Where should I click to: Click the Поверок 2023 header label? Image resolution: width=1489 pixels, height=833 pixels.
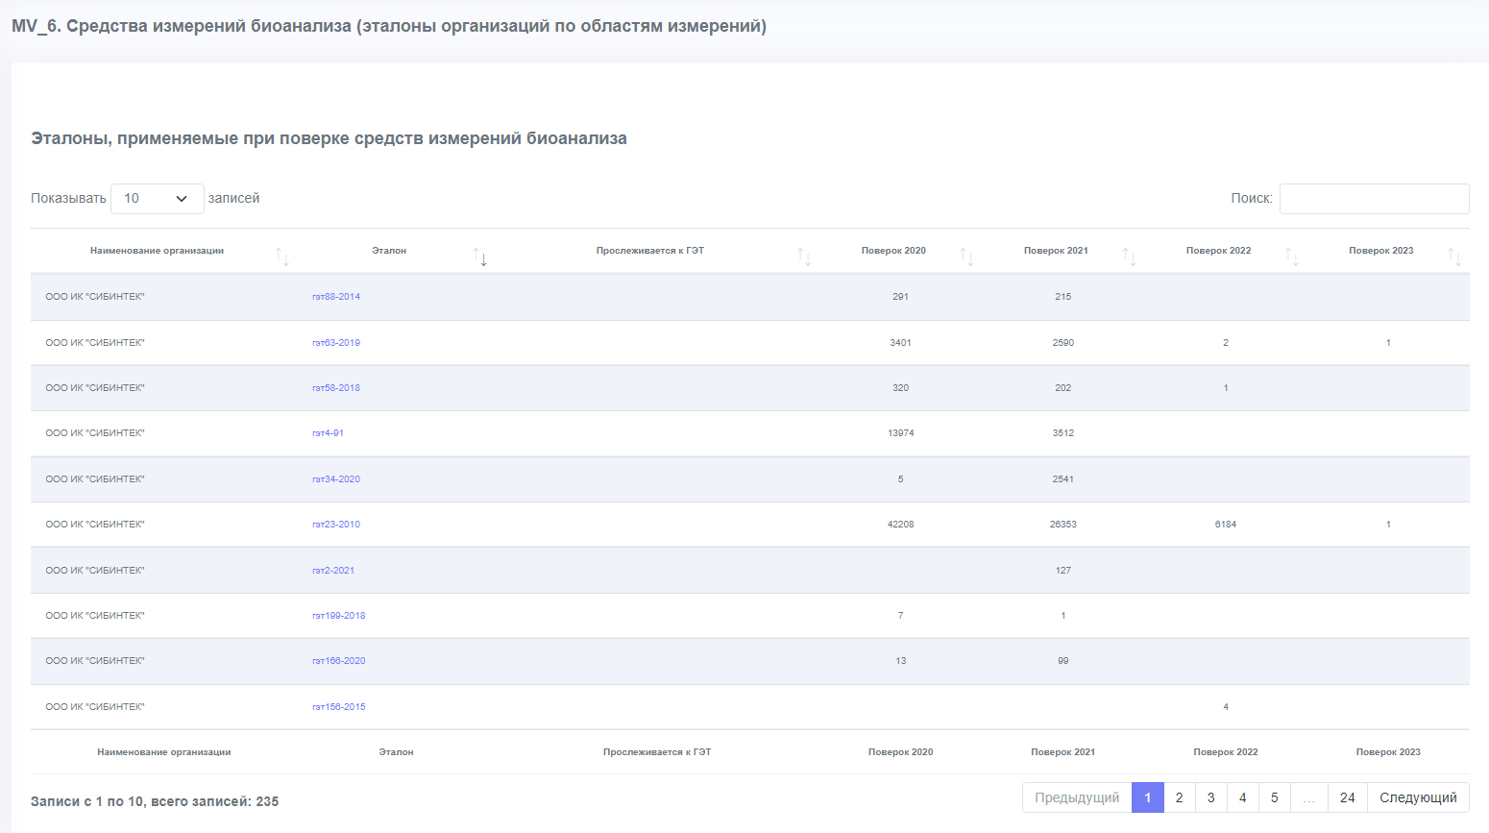[1381, 251]
